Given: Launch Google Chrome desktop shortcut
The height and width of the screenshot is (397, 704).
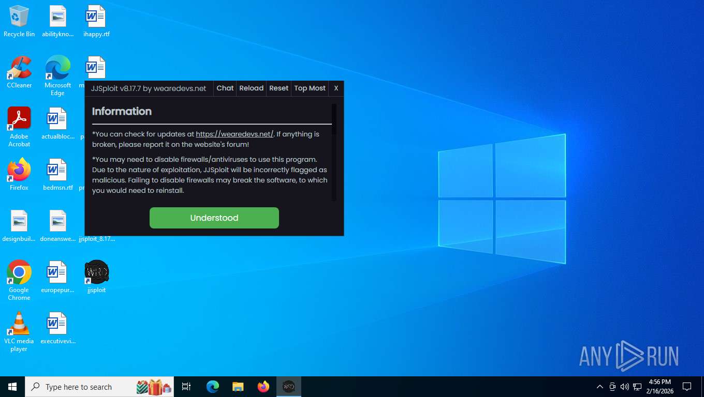Looking at the screenshot, I should click(19, 280).
